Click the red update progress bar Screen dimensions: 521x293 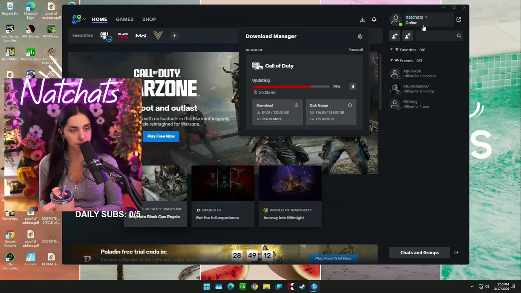click(291, 87)
